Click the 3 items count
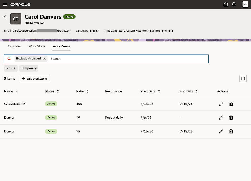Image resolution: width=251 pixels, height=181 pixels. coord(9,79)
